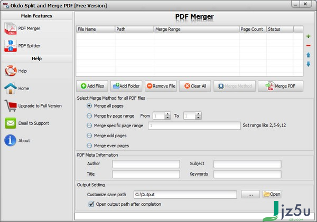The width and height of the screenshot is (317, 222).
Task: Click the Merge Range column header
Action: (x=197, y=29)
